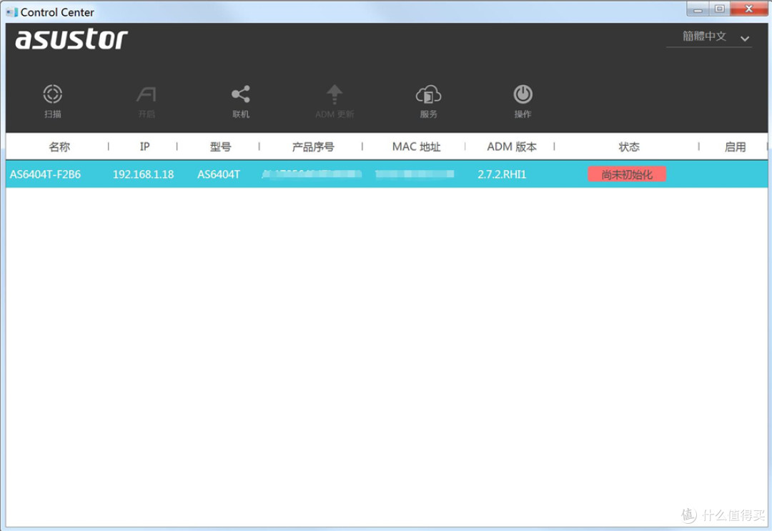The width and height of the screenshot is (772, 531).
Task: Sort by the 产品序号 column header
Action: (312, 147)
